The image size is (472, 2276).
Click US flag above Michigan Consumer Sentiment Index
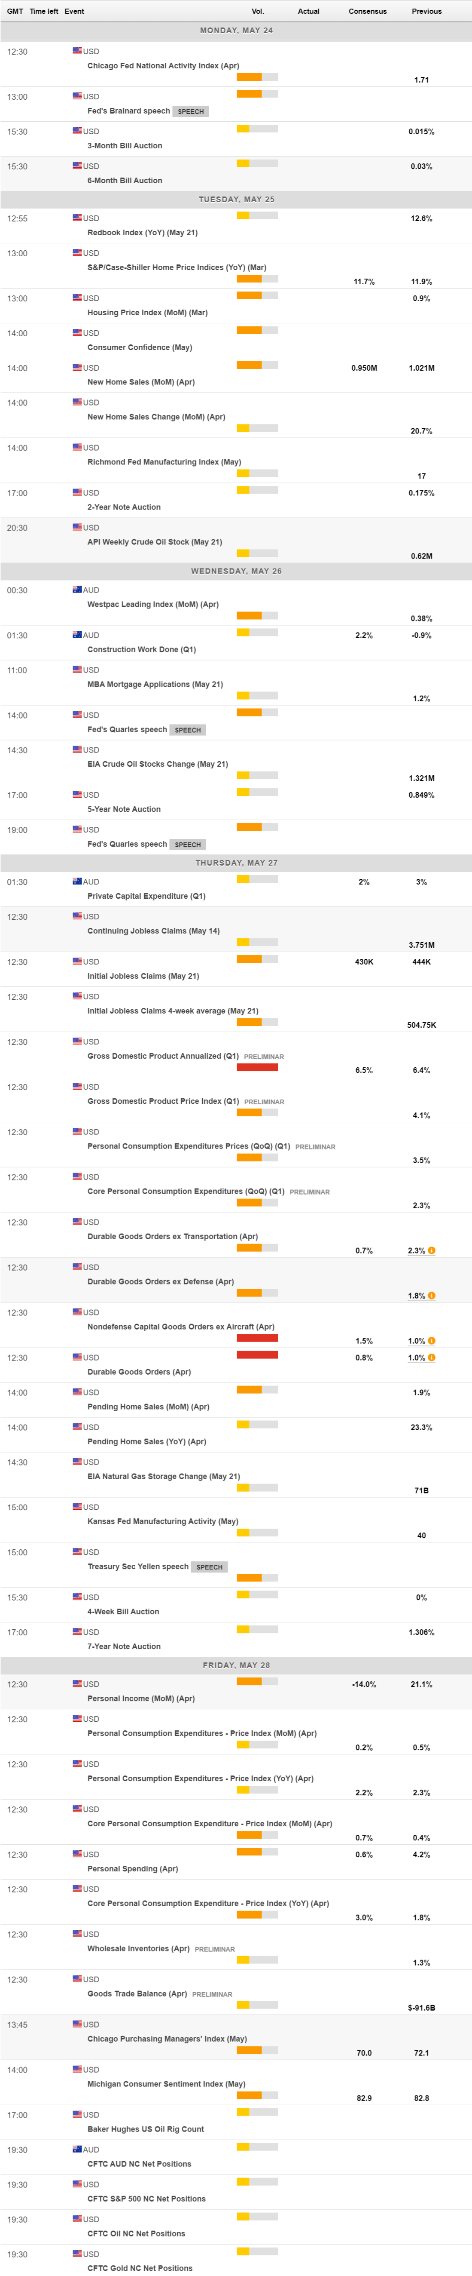77,2069
